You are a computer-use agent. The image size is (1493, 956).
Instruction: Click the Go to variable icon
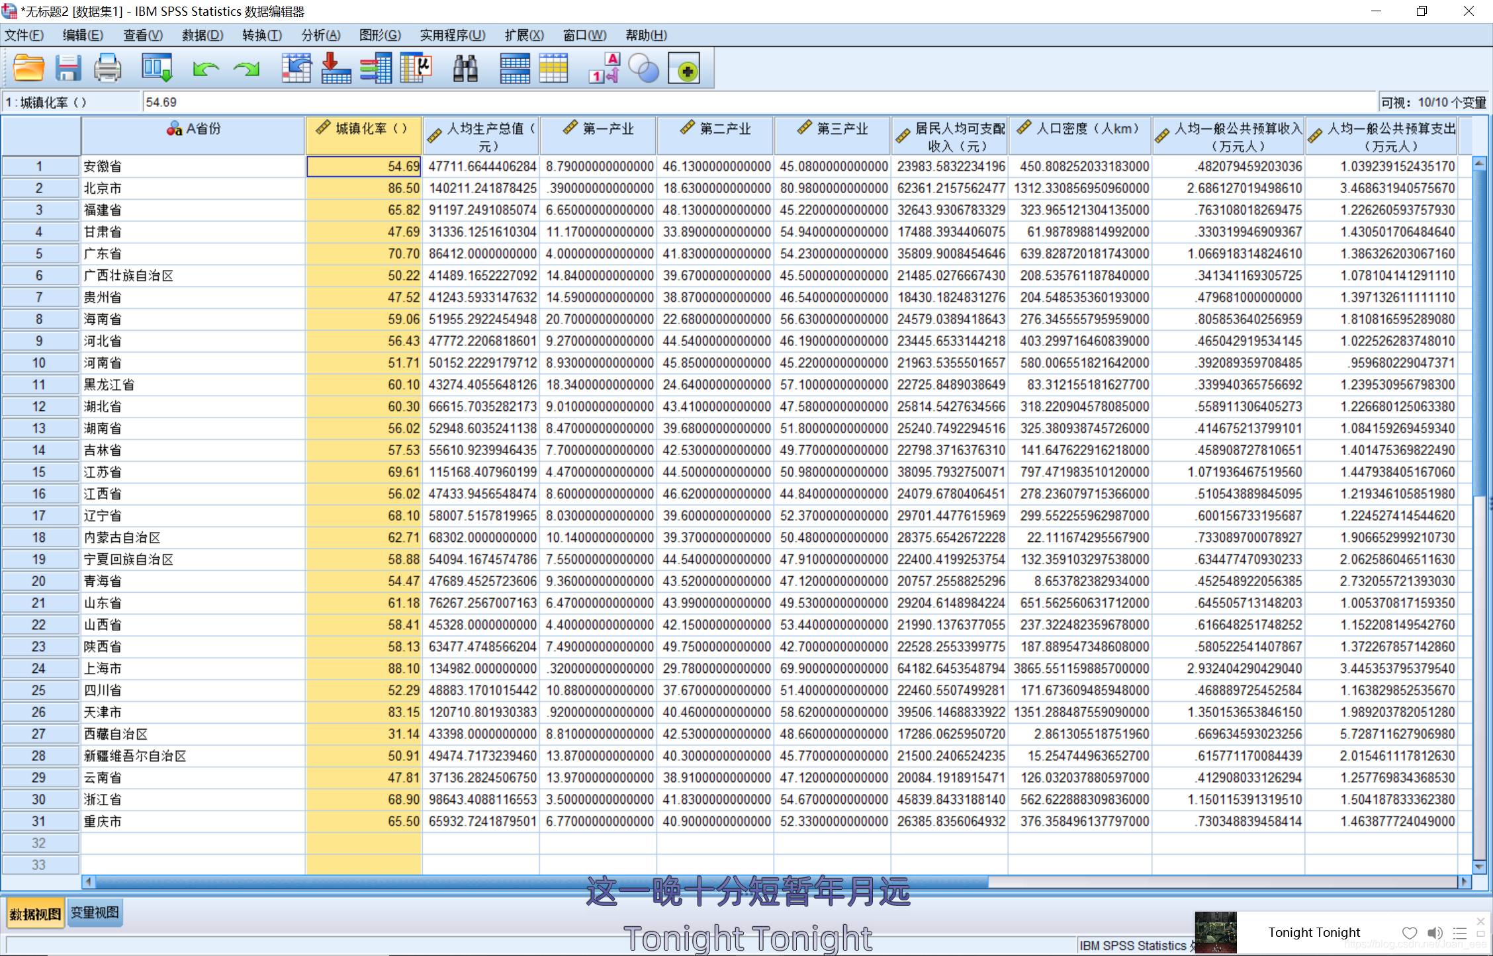coord(336,69)
